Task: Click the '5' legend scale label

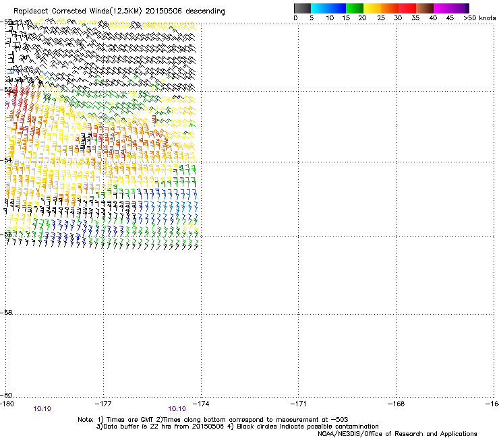Action: tap(312, 18)
